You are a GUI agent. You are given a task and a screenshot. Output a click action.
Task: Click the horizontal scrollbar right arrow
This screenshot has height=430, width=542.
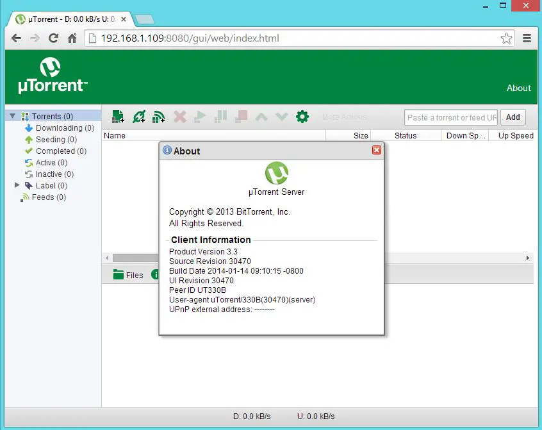coord(528,258)
